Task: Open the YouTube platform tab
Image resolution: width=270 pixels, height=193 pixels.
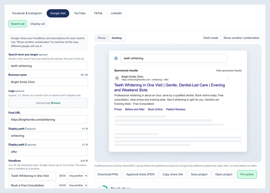Action: [80, 13]
